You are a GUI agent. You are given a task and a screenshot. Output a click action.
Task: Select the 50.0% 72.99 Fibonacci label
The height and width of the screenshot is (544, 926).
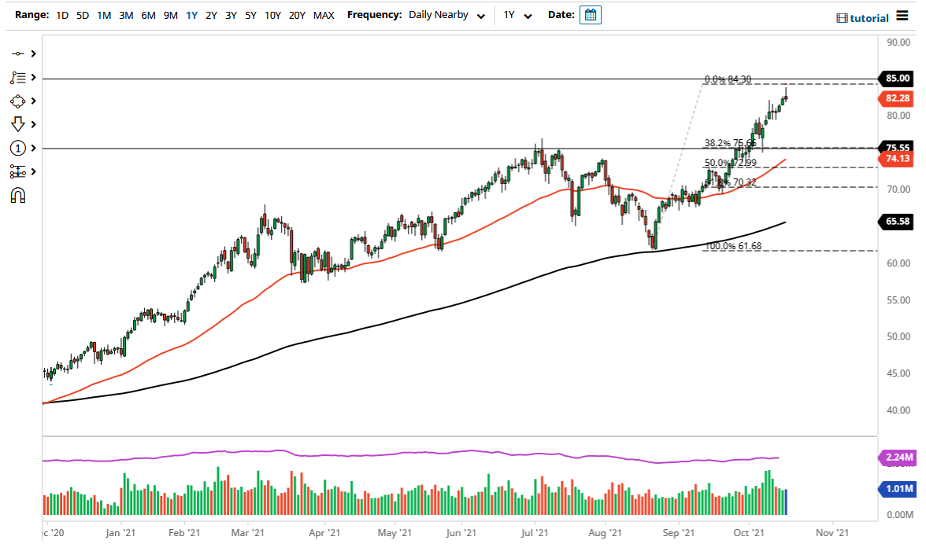tap(730, 163)
